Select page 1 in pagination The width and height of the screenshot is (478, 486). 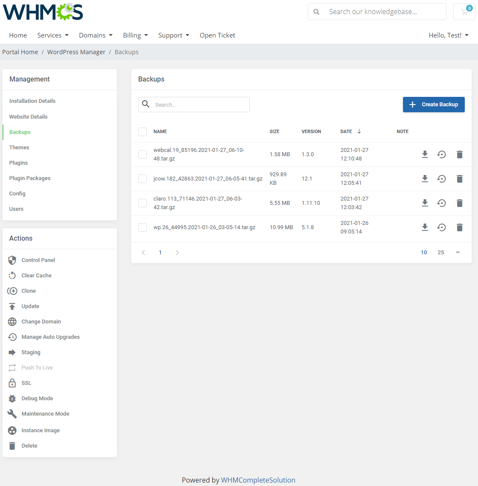click(160, 253)
